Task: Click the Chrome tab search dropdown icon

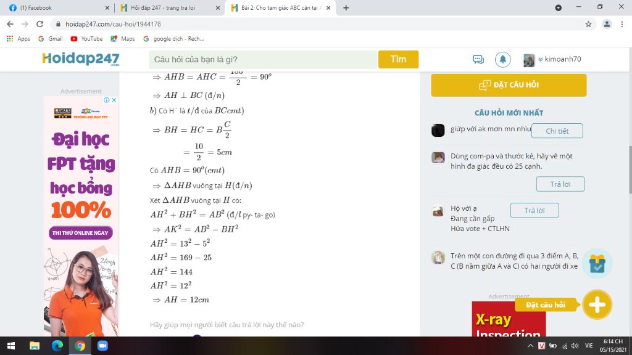Action: pyautogui.click(x=558, y=7)
